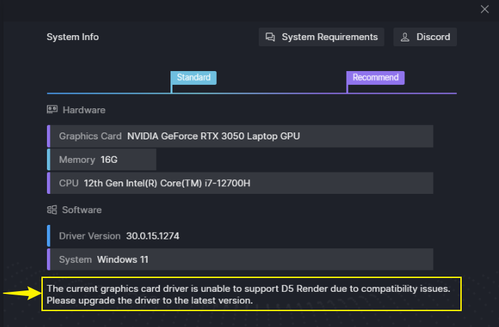This screenshot has width=499, height=327.
Task: Click the Memory 16G row
Action: click(101, 159)
